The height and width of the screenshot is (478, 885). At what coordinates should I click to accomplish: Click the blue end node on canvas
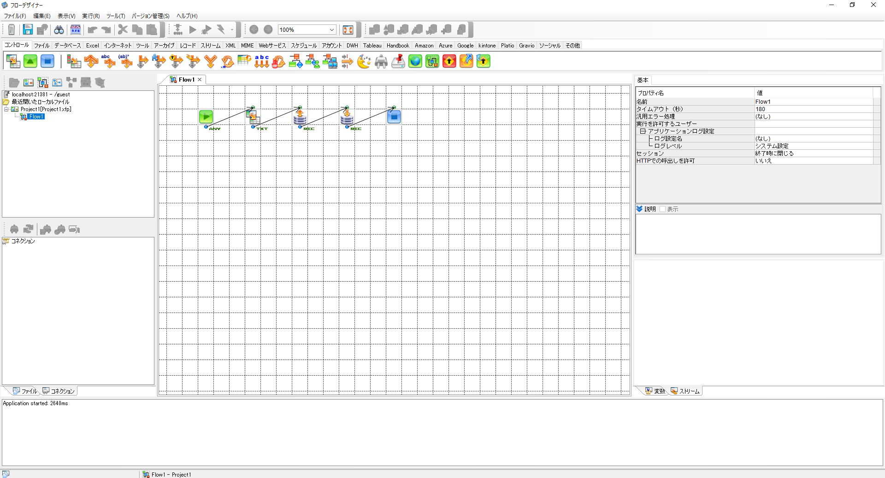[x=394, y=117]
